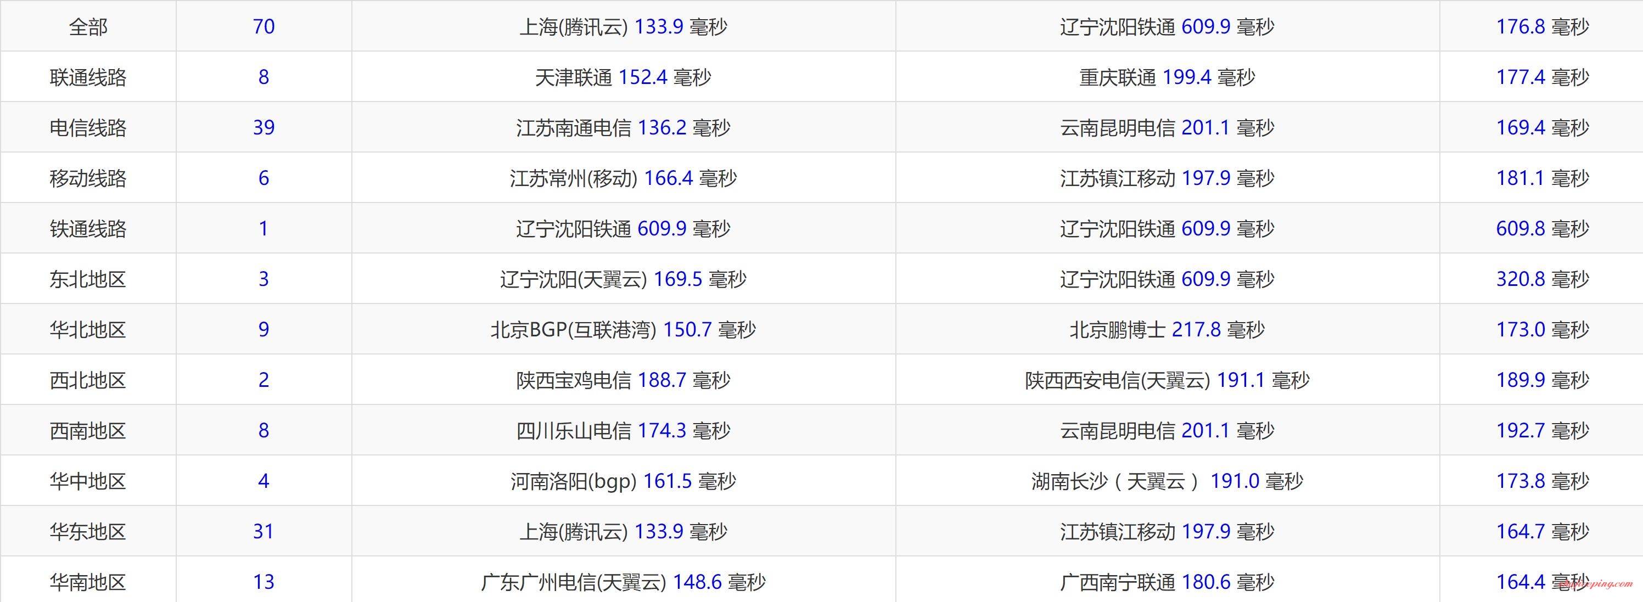Click 江苏镇江移动 197.9 毫秒 in 华东地区 row
The height and width of the screenshot is (602, 1643).
[x=1167, y=531]
